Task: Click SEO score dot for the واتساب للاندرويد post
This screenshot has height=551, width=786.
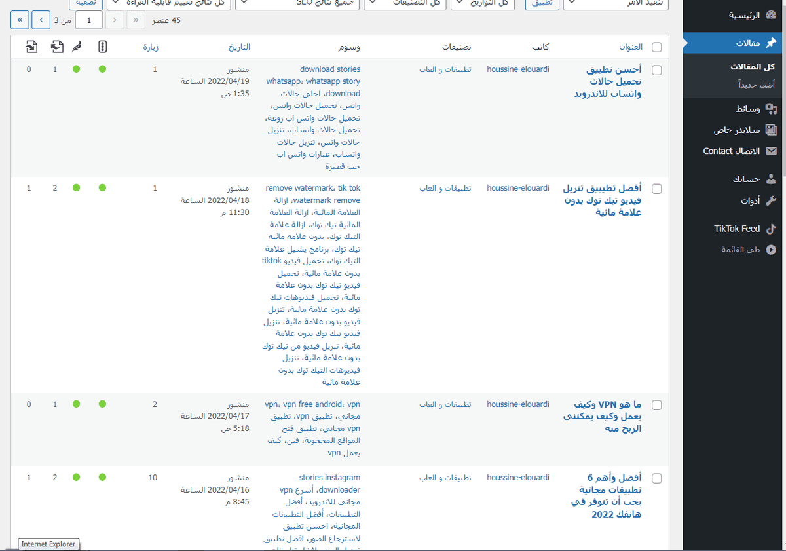Action: pos(102,69)
